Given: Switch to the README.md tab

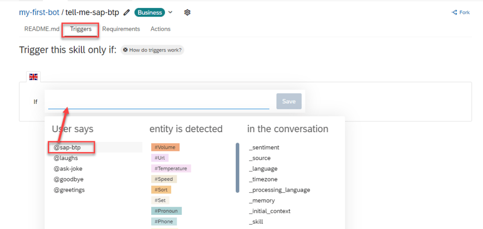Looking at the screenshot, I should 42,29.
